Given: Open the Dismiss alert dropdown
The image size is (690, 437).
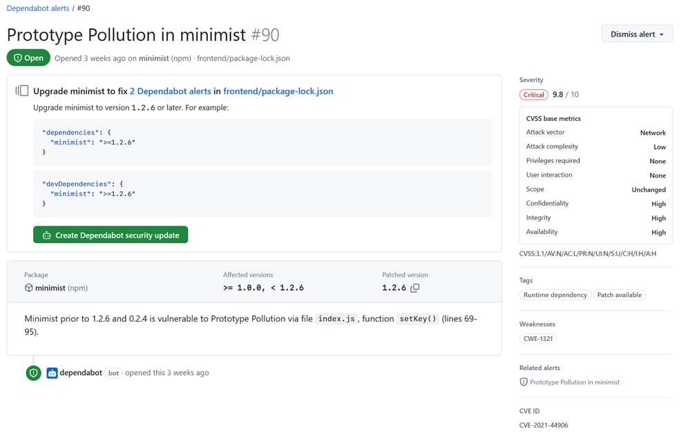Looking at the screenshot, I should [x=637, y=34].
